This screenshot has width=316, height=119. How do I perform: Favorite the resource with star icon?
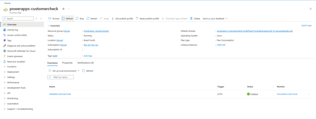[x=63, y=9]
